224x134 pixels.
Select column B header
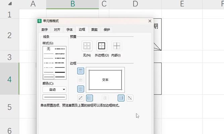coord(73,4)
